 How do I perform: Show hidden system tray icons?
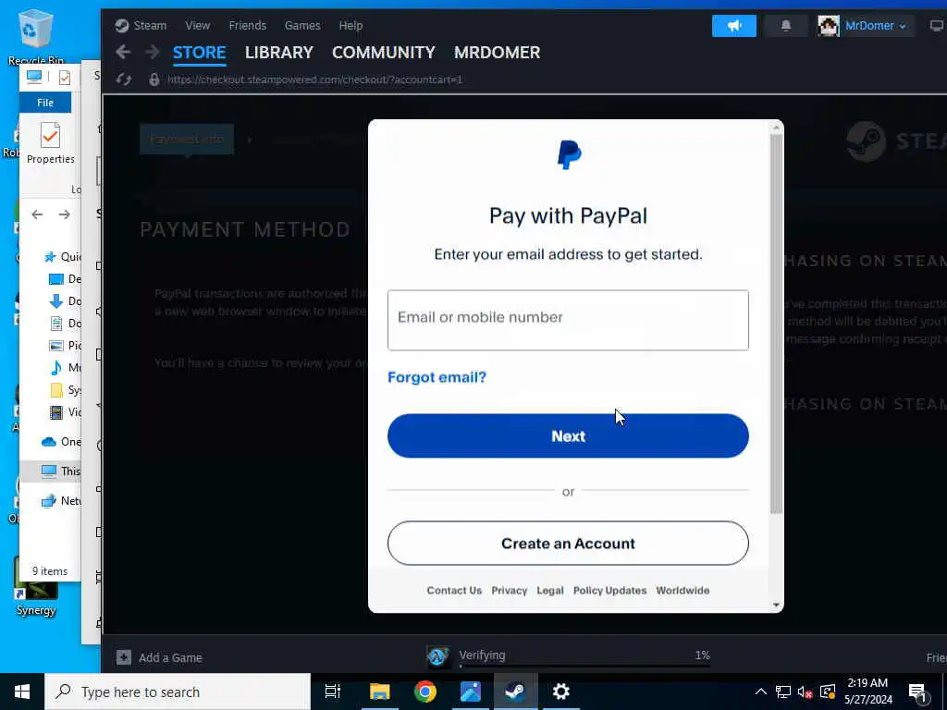761,692
